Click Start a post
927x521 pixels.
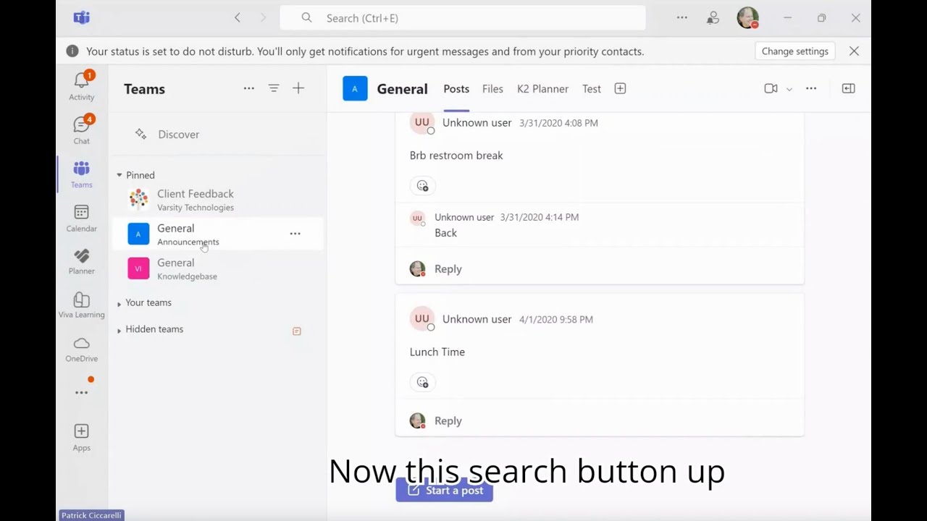tap(444, 490)
